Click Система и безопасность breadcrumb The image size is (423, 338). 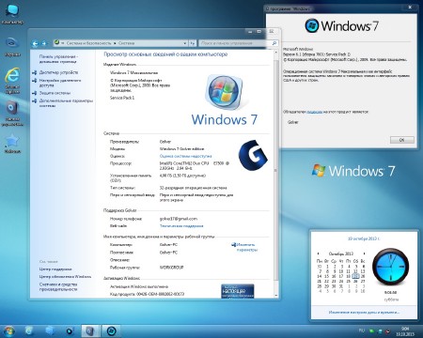tap(88, 43)
